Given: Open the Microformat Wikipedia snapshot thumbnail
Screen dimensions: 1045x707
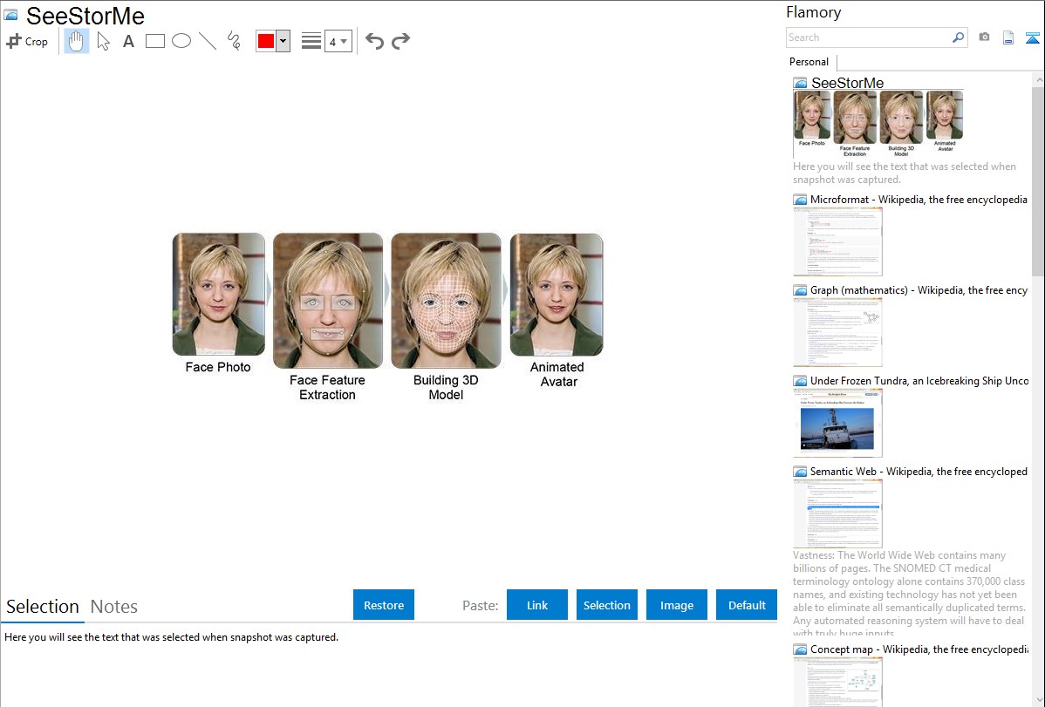Looking at the screenshot, I should [837, 241].
